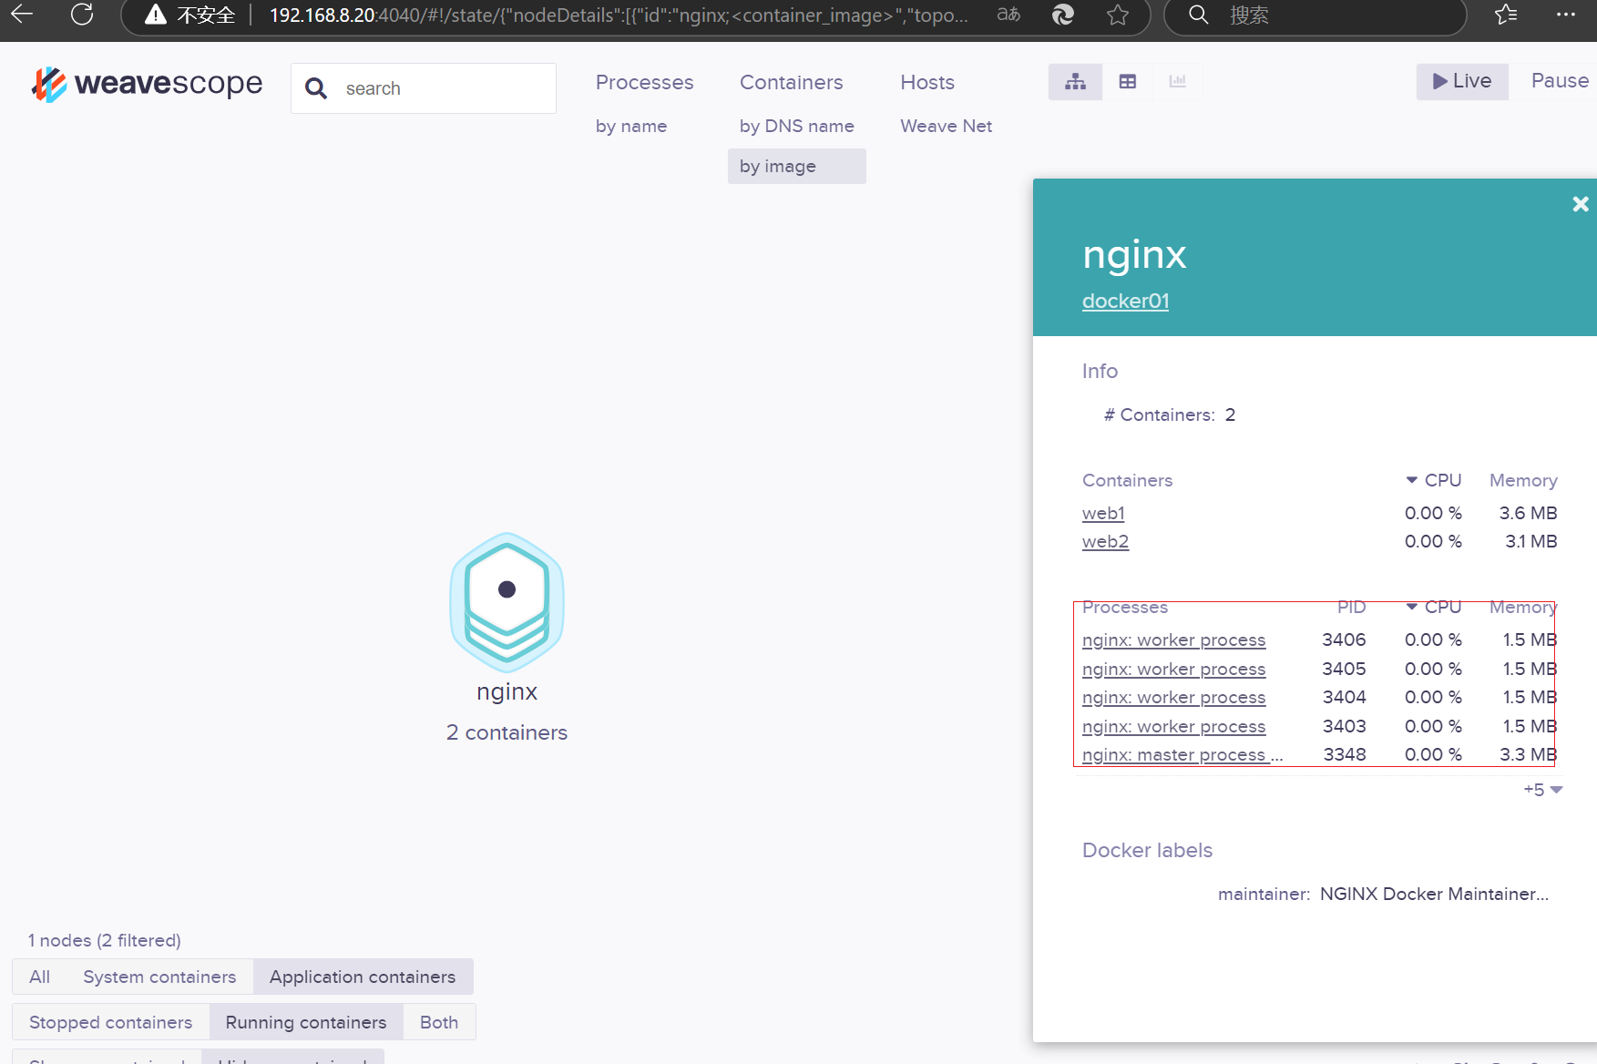Click the browser search magnifier icon
The image size is (1597, 1064).
coord(1199,15)
